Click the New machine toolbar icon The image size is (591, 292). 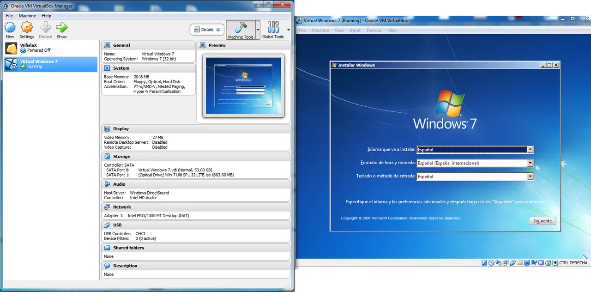coord(10,27)
